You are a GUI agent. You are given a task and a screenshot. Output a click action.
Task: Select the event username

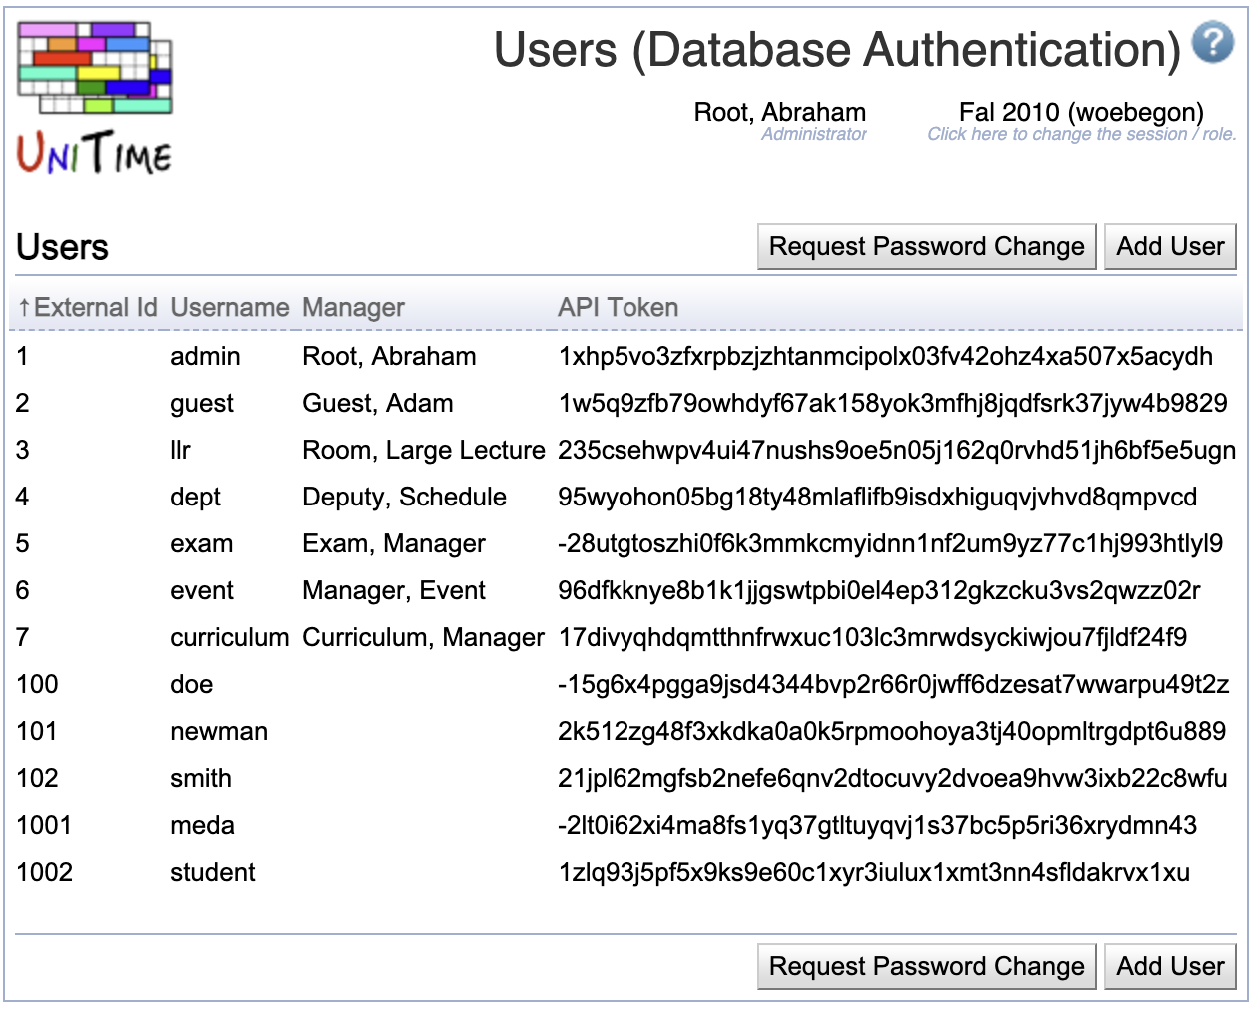(x=202, y=591)
